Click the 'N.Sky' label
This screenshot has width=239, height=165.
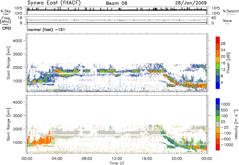pyautogui.click(x=6, y=11)
